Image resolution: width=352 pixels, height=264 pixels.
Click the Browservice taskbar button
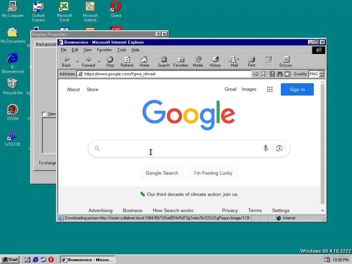[88, 260]
